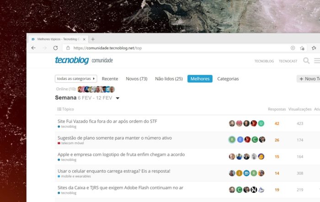Click the last online user avatar
Viewport: 320px width, 202px height.
click(112, 89)
